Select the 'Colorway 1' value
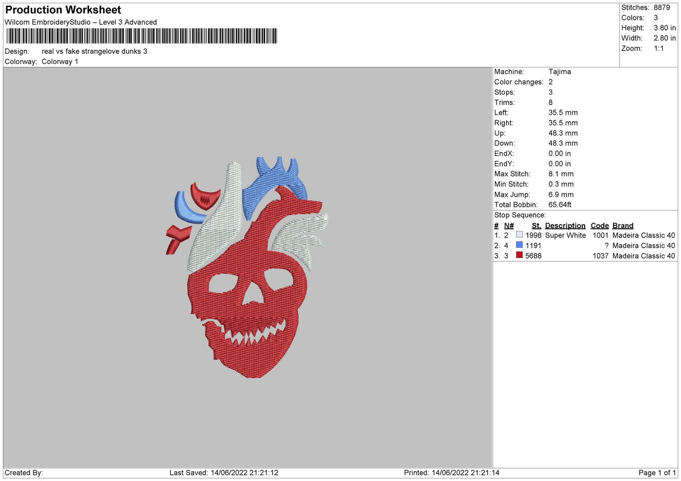The width and height of the screenshot is (681, 481). coord(60,61)
